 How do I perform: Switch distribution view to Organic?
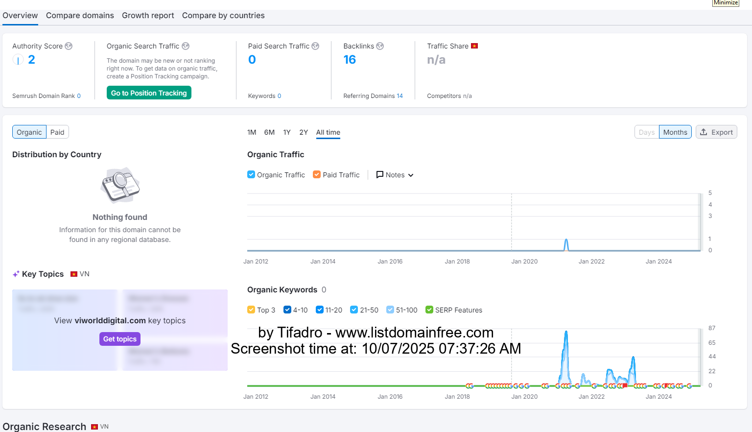click(x=29, y=132)
